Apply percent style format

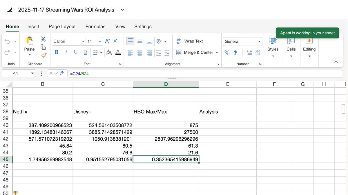[x=227, y=53]
